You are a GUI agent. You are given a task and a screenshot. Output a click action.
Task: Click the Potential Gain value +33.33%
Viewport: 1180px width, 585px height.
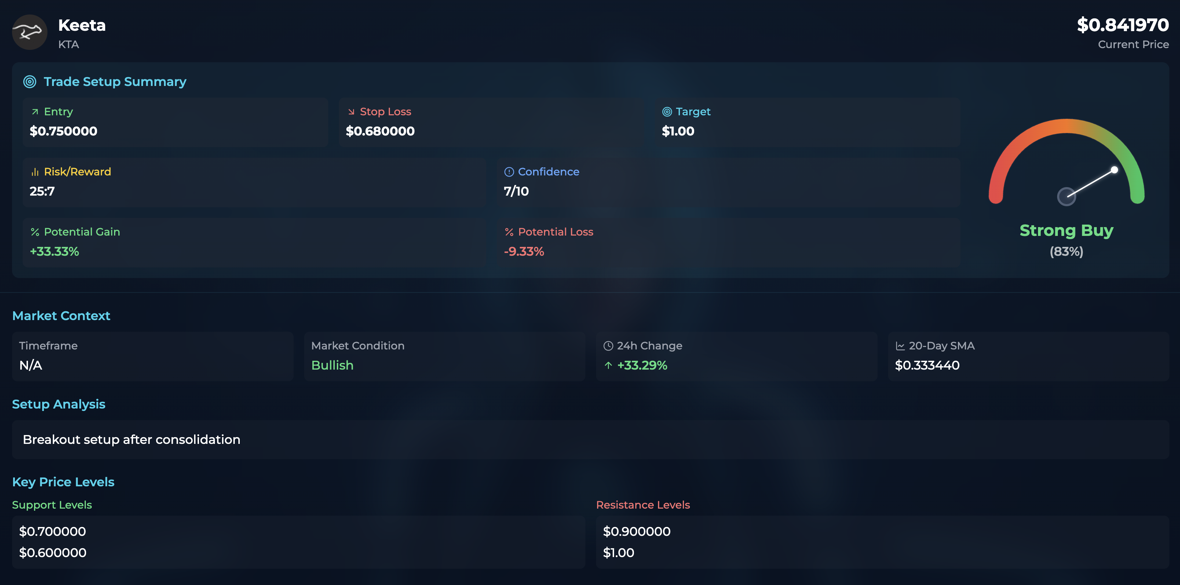pyautogui.click(x=54, y=251)
